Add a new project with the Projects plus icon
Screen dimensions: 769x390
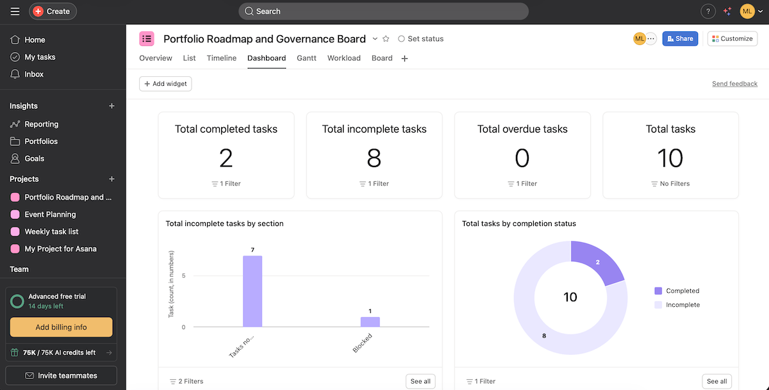click(112, 179)
